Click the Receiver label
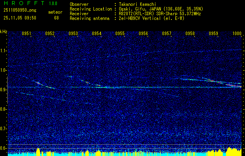The image size is (245, 156). tap(79, 14)
